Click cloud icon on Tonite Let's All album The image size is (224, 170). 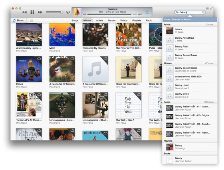pyautogui.click(x=39, y=95)
